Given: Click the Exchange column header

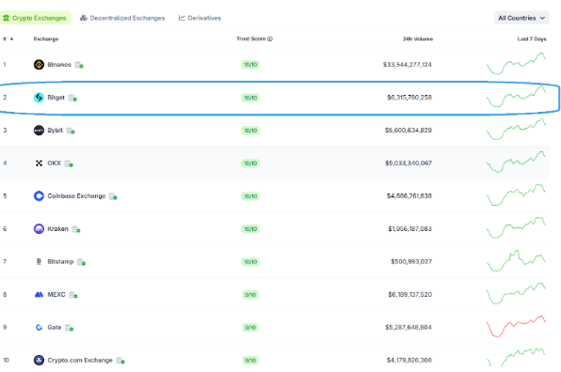Looking at the screenshot, I should tap(46, 39).
